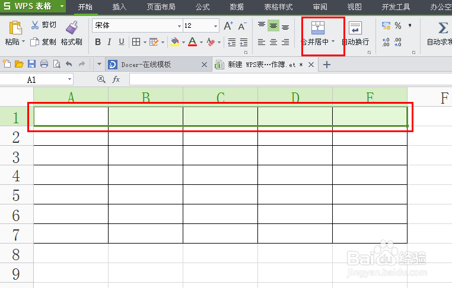Screen dimensions: 452x288
Task: Open the 数据 ribbon tab
Action: coord(237,7)
